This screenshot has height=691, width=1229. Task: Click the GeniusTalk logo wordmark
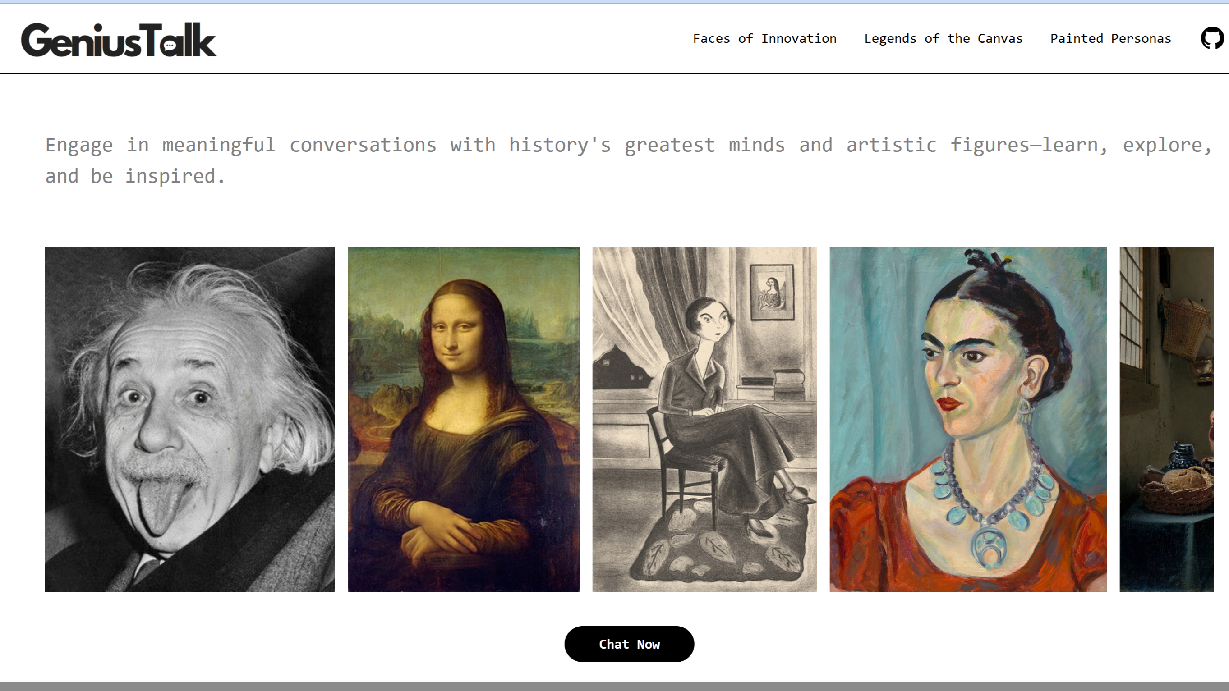(x=118, y=41)
